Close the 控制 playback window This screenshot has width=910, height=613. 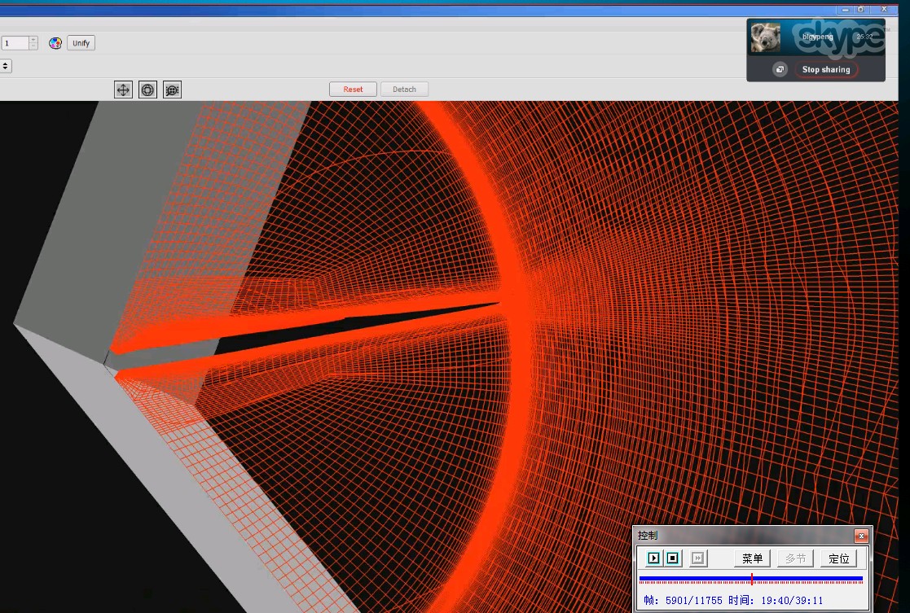pyautogui.click(x=861, y=536)
